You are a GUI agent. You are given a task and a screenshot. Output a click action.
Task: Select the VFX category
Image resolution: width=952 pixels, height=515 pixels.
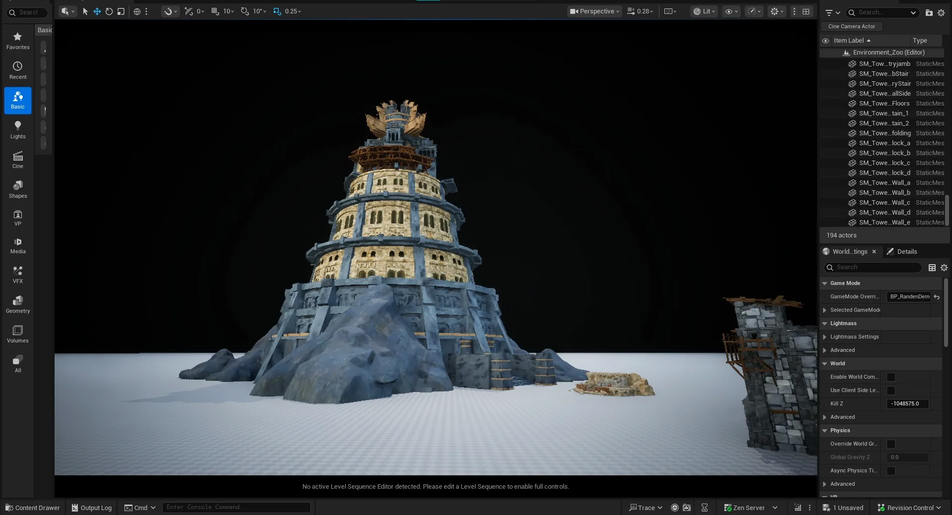click(18, 275)
